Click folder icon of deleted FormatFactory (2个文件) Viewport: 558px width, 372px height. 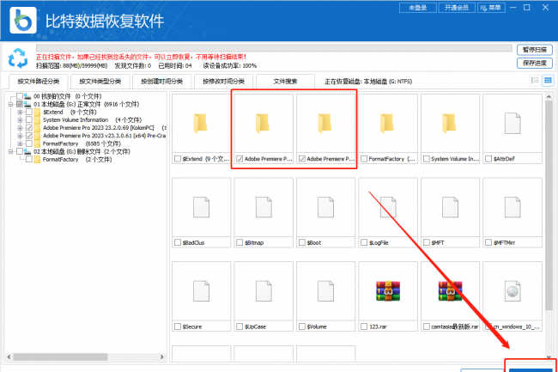[38, 160]
